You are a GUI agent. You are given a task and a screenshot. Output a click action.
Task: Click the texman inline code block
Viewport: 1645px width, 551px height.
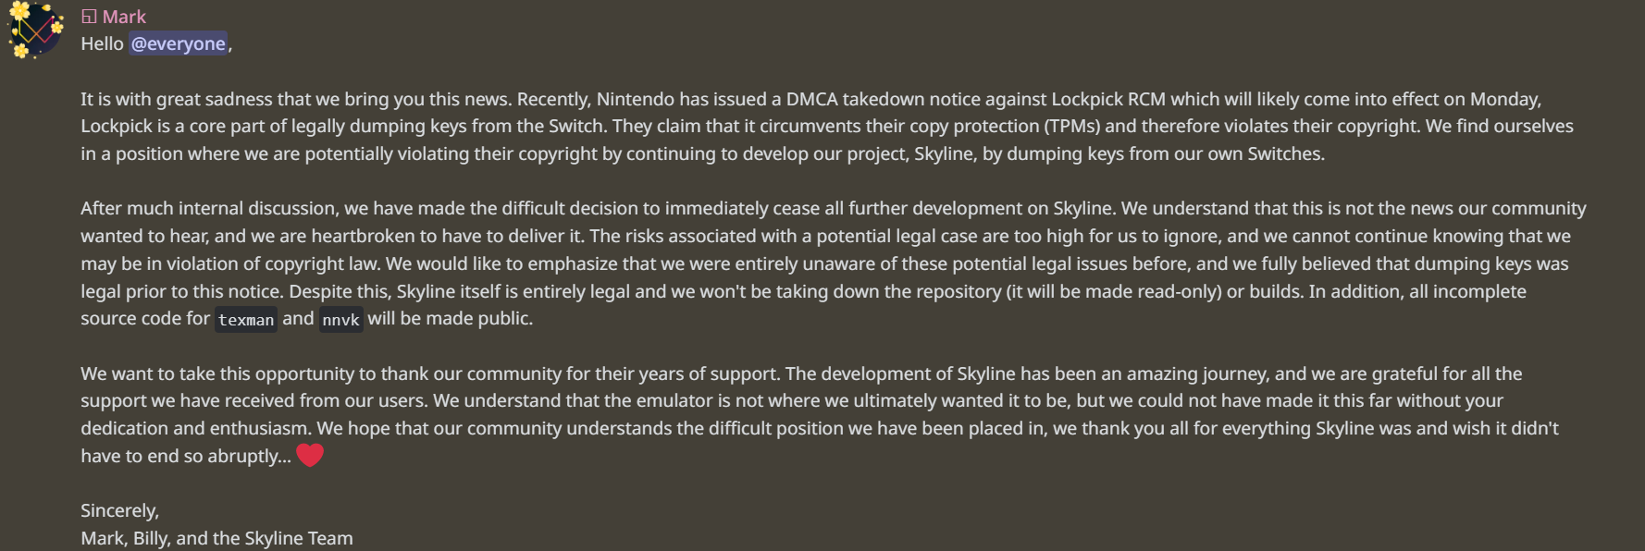pos(246,320)
